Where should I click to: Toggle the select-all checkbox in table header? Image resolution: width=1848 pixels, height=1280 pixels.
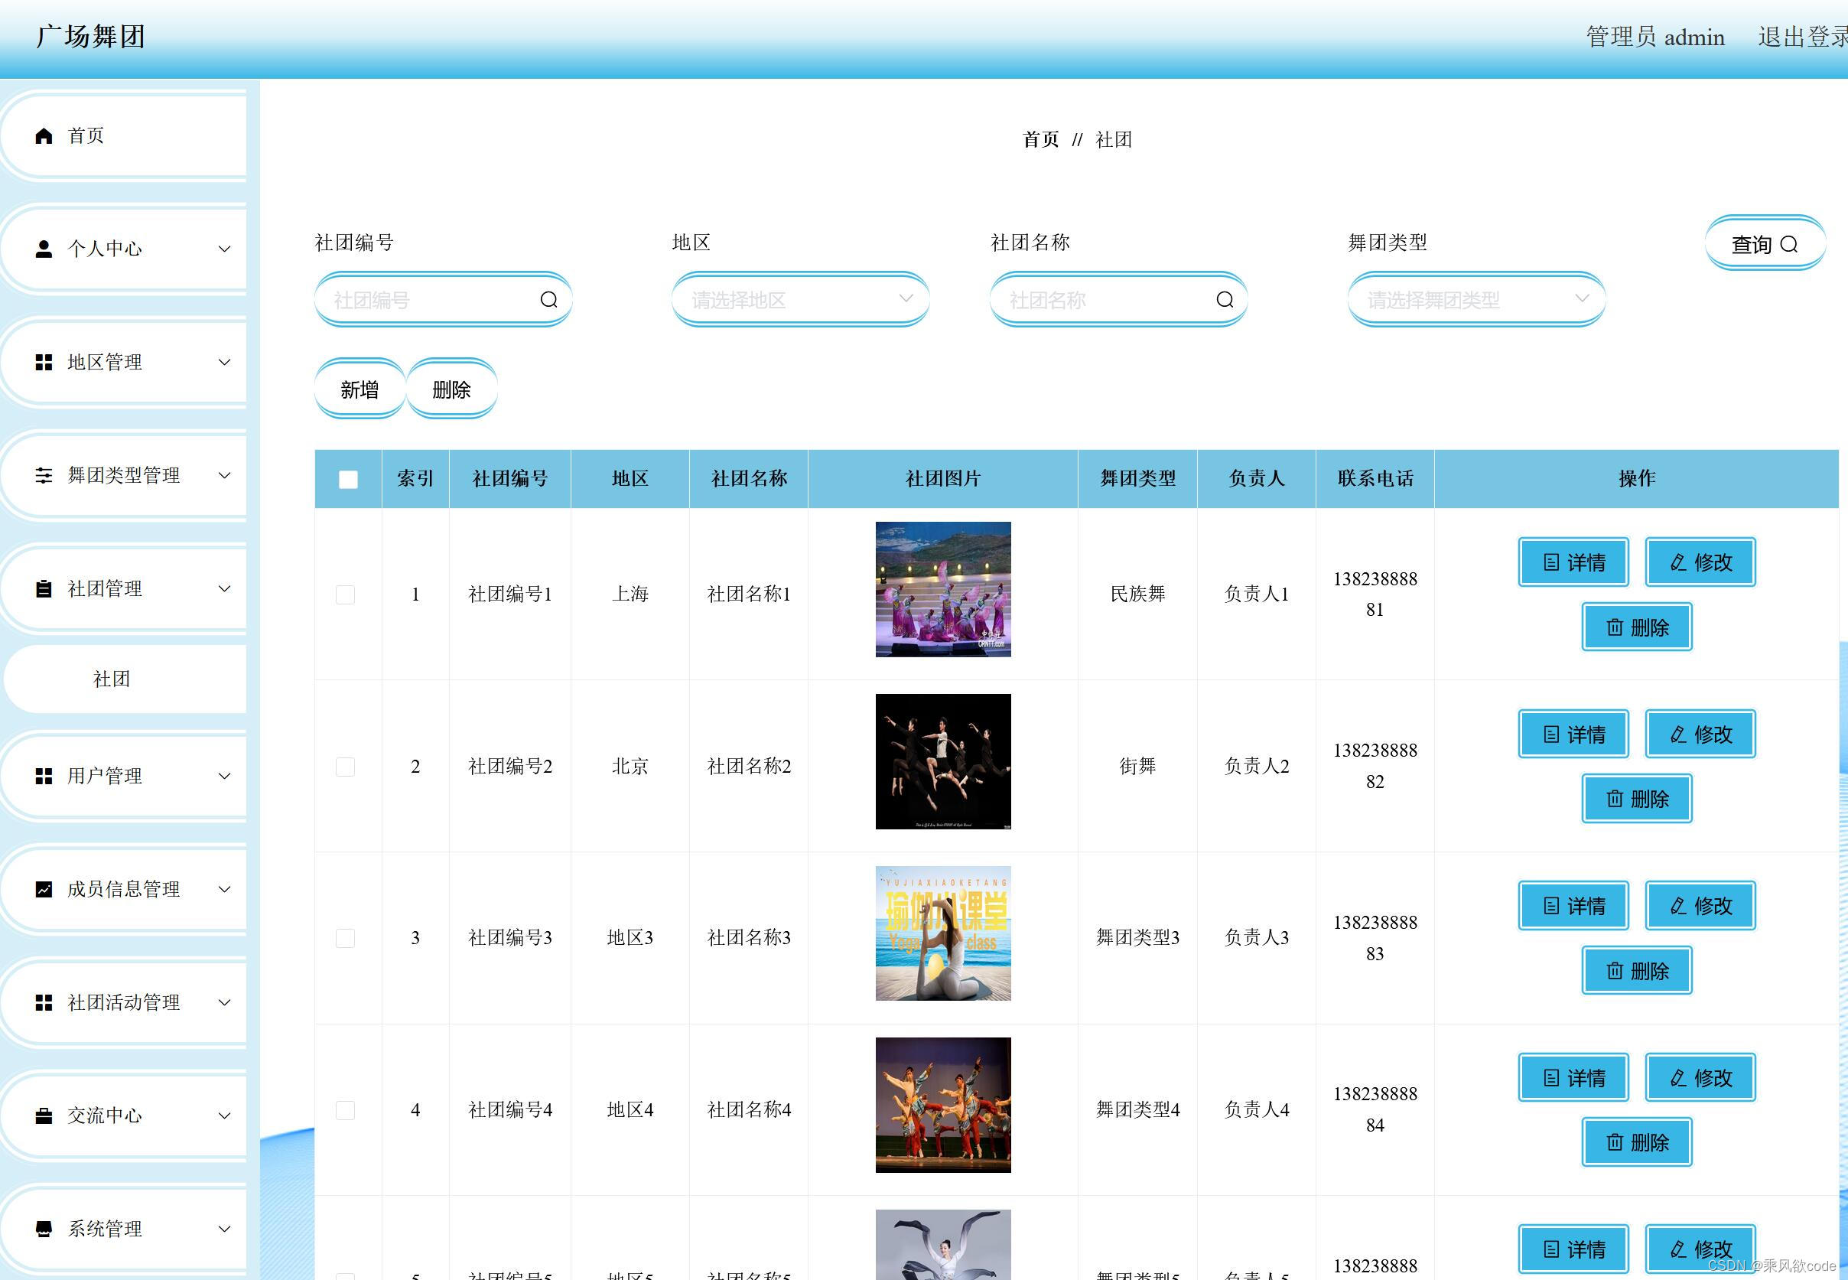pos(348,479)
